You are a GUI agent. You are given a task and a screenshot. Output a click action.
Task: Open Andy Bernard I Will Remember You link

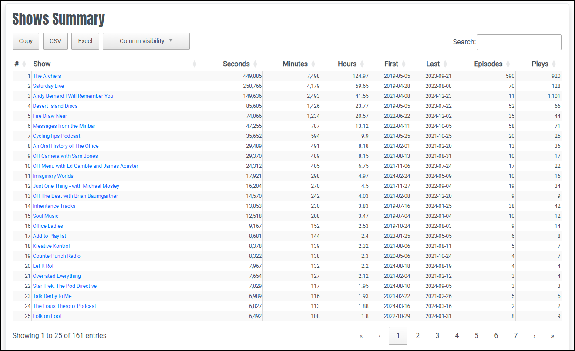73,96
